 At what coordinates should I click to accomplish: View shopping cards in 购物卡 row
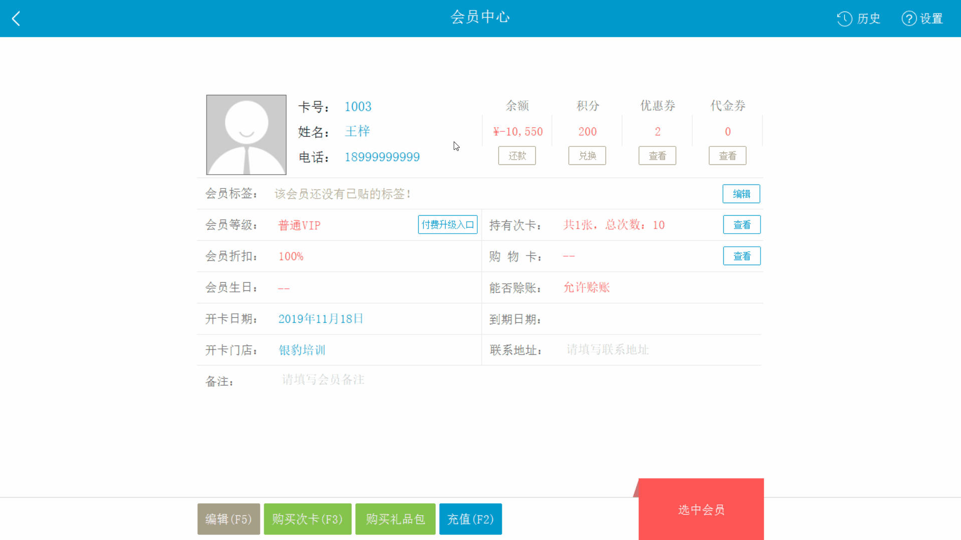tap(742, 256)
